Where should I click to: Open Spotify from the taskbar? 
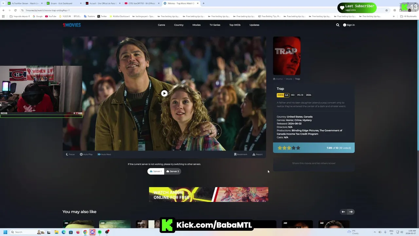100,232
